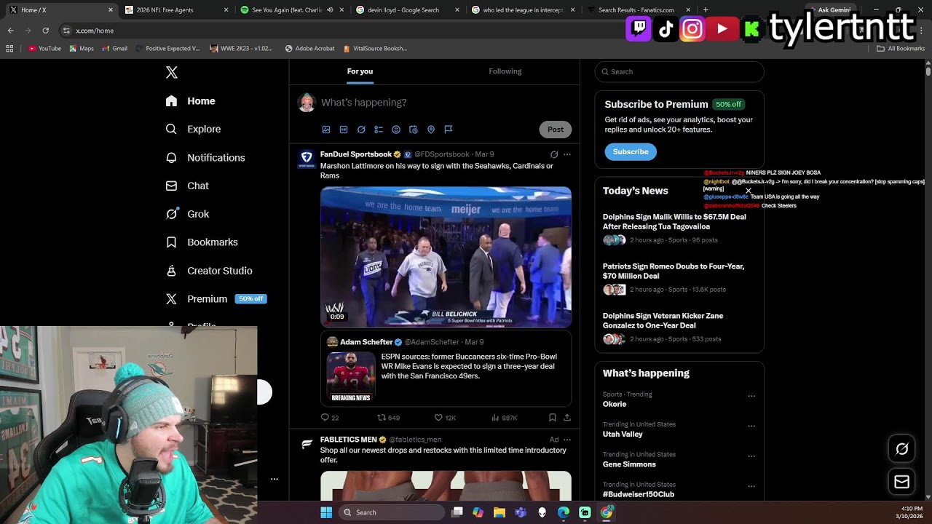The height and width of the screenshot is (524, 932).
Task: Open the Windows Start menu
Action: (x=326, y=512)
